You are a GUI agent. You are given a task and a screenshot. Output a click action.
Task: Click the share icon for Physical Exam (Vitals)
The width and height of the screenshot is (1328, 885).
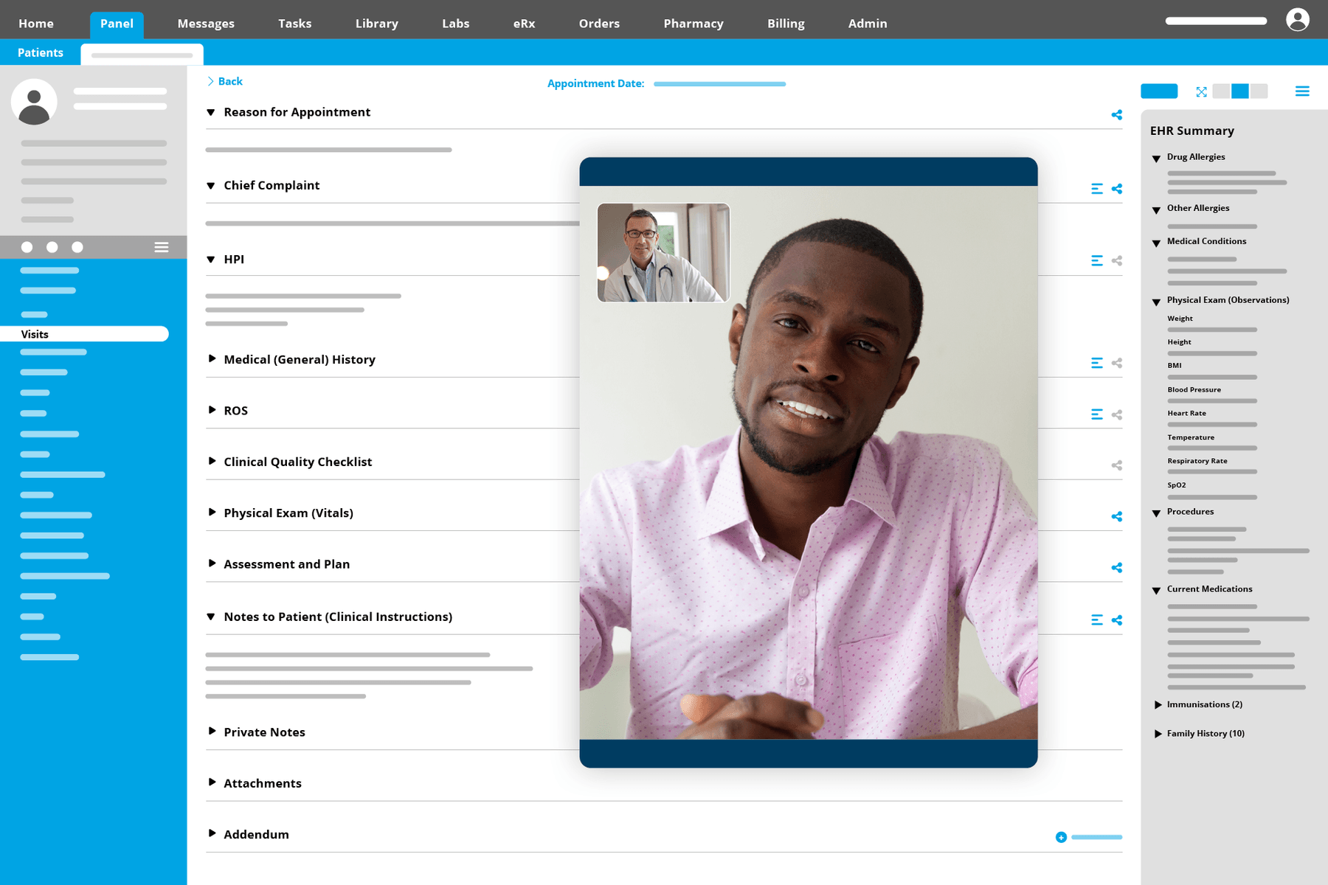pos(1116,516)
